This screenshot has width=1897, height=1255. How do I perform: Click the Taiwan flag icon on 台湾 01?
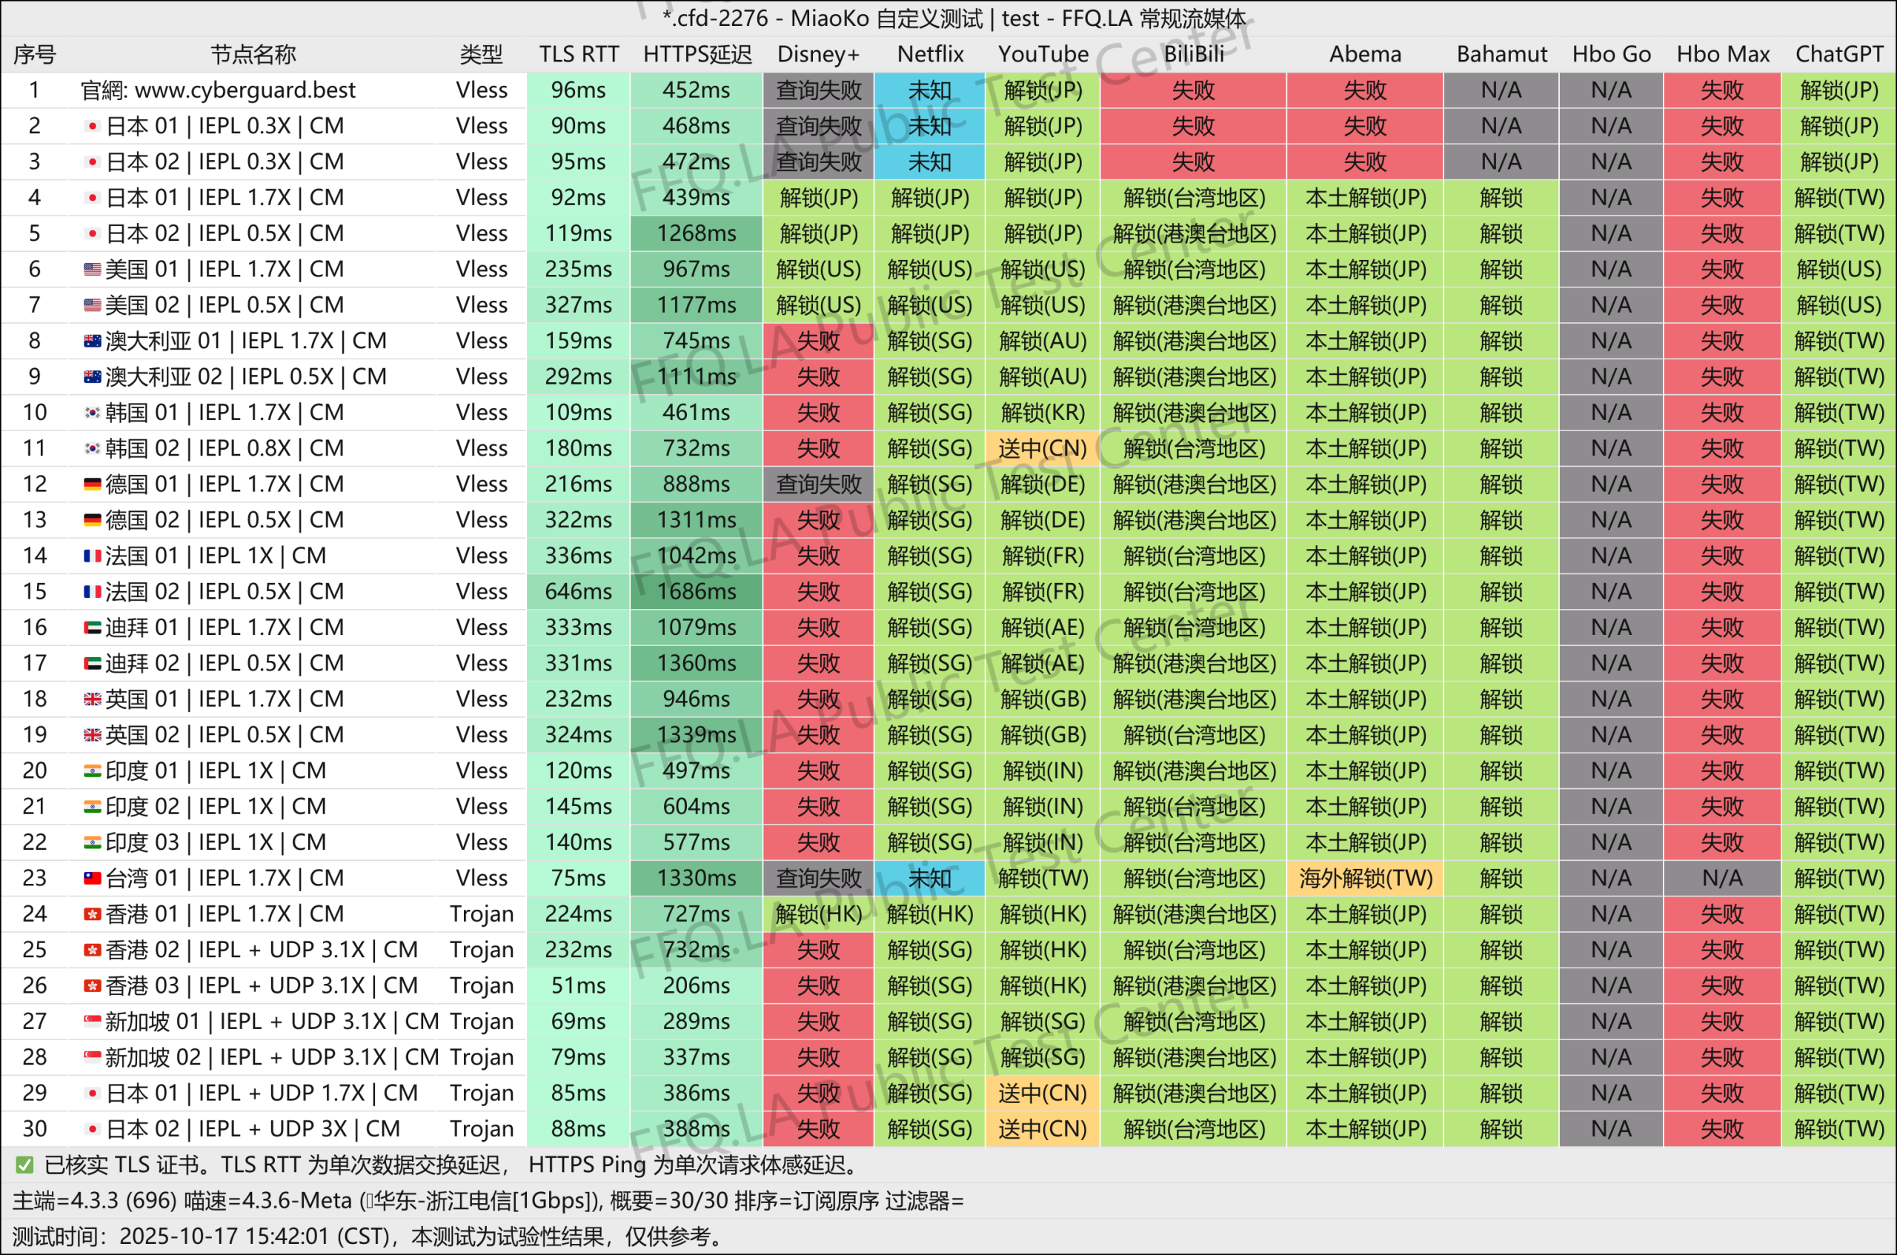tap(93, 878)
